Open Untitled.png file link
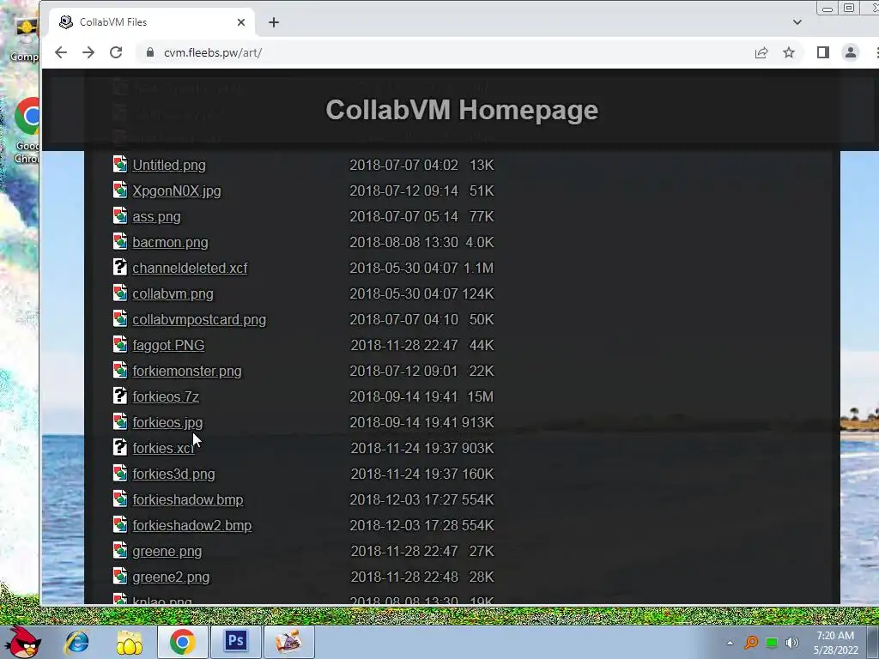The height and width of the screenshot is (659, 879). [x=169, y=166]
